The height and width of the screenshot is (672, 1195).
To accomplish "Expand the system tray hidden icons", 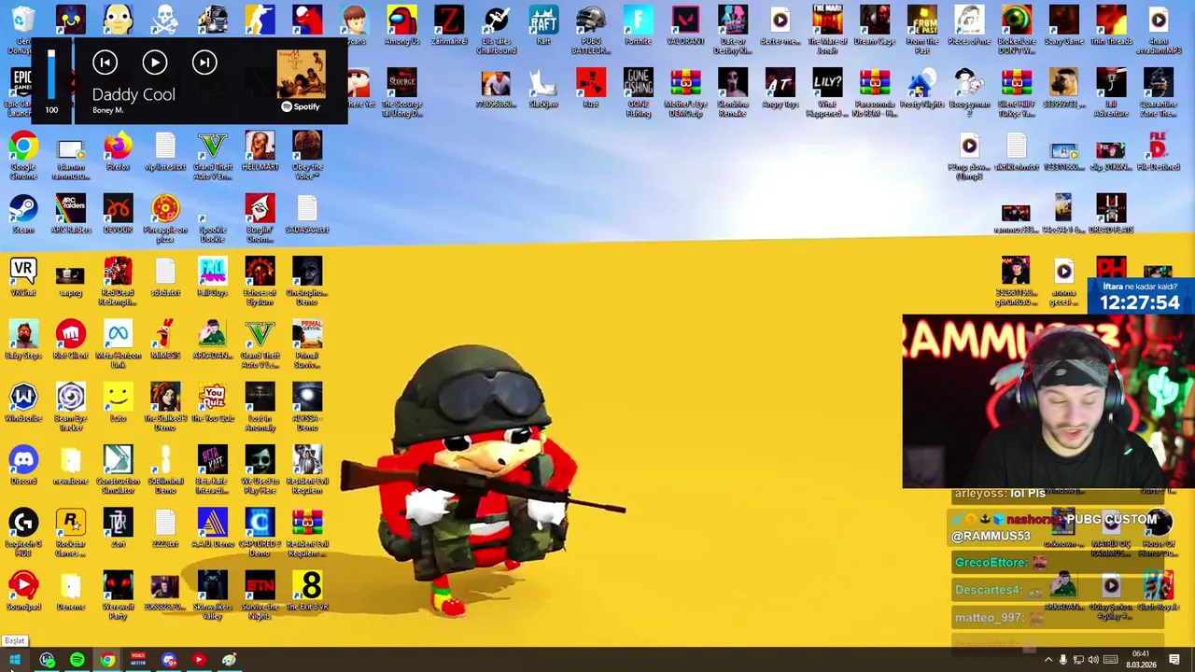I will [x=1048, y=660].
